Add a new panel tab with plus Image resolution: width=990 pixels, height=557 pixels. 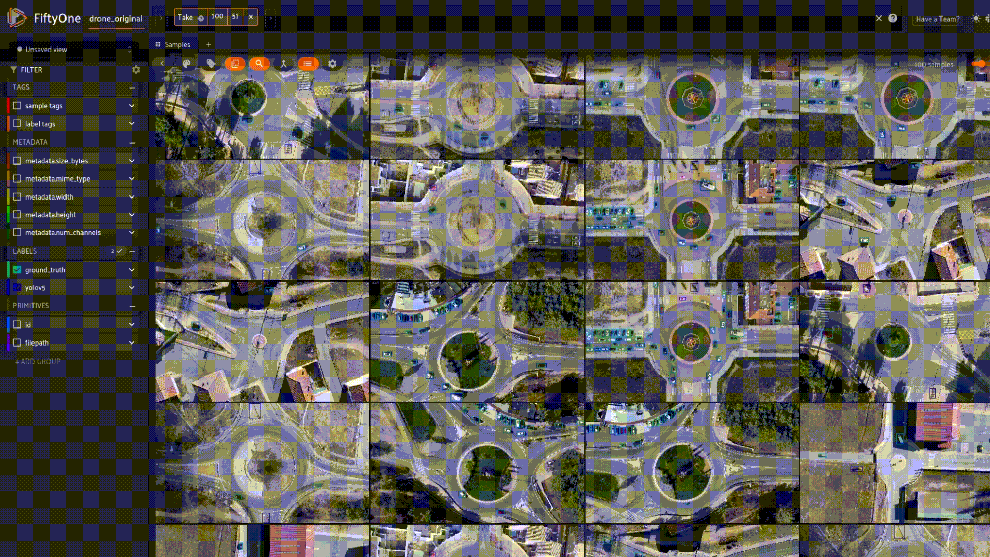click(x=209, y=45)
